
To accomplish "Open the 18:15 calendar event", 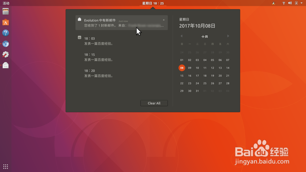I will pyautogui.click(x=99, y=57).
